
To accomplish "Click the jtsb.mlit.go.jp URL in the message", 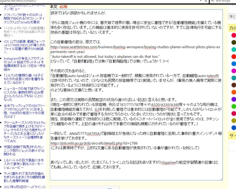I will 94,143.
